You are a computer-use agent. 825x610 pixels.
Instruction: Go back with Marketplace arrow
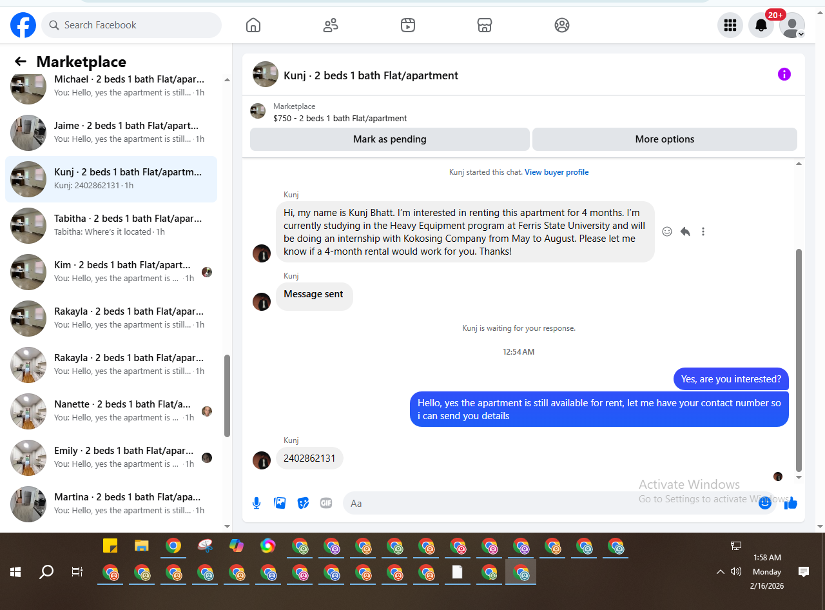(21, 61)
